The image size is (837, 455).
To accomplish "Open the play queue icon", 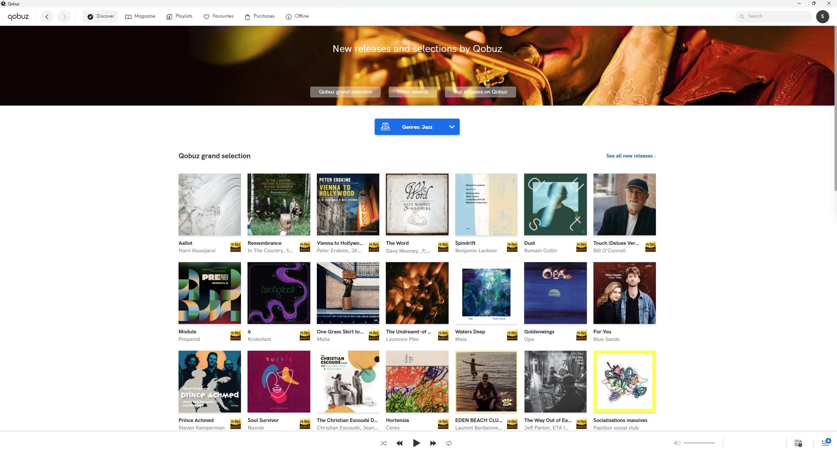I will tap(826, 442).
